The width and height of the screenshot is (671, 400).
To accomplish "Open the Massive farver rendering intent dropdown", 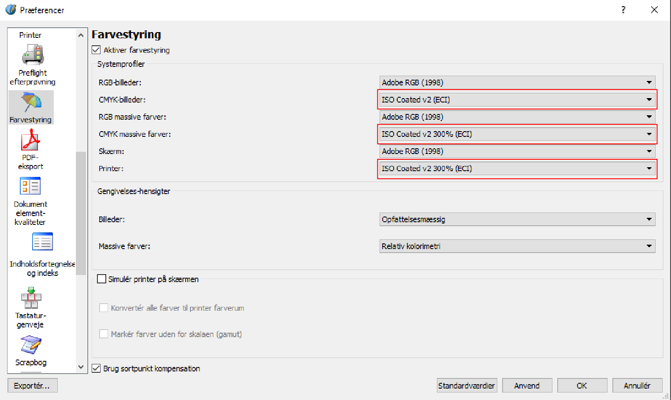I will 517,246.
